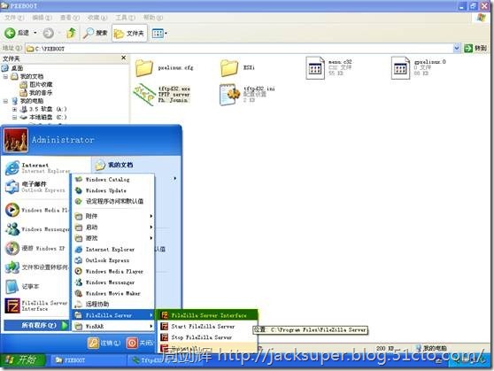The height and width of the screenshot is (371, 494).
Task: Toggle the Folders (文件夹) pane button
Action: coord(129,33)
